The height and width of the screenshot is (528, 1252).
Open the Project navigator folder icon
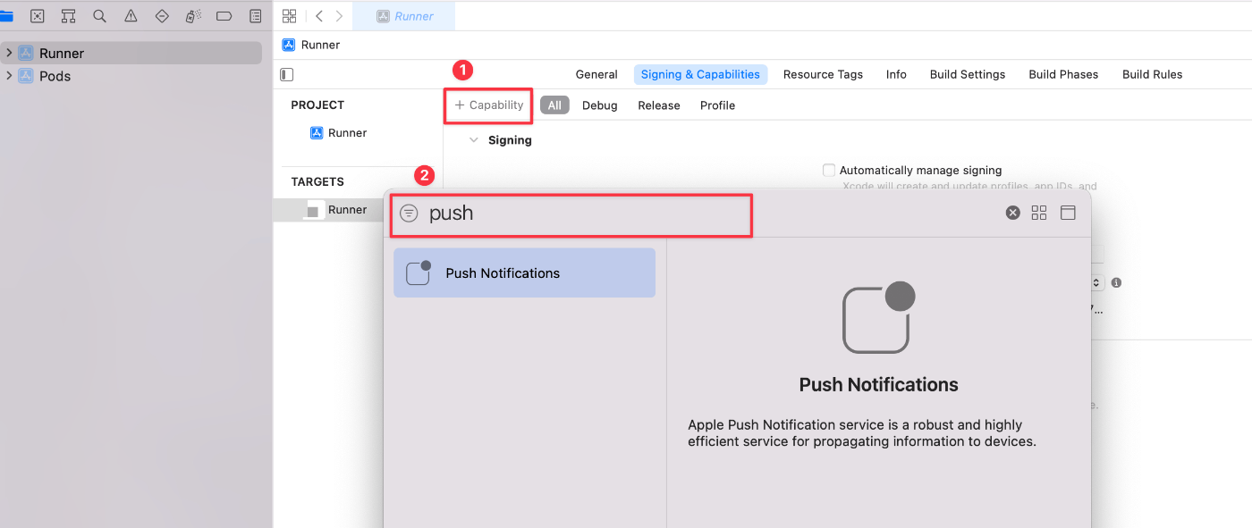coord(5,16)
